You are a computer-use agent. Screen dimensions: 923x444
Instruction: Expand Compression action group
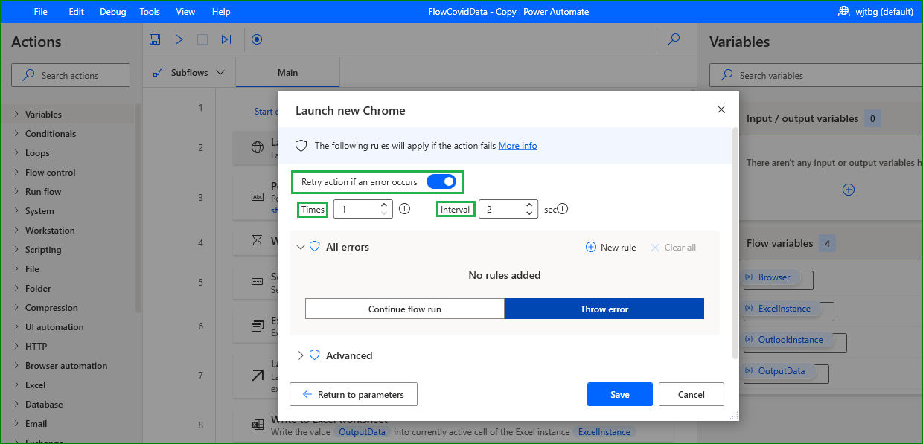pyautogui.click(x=16, y=308)
